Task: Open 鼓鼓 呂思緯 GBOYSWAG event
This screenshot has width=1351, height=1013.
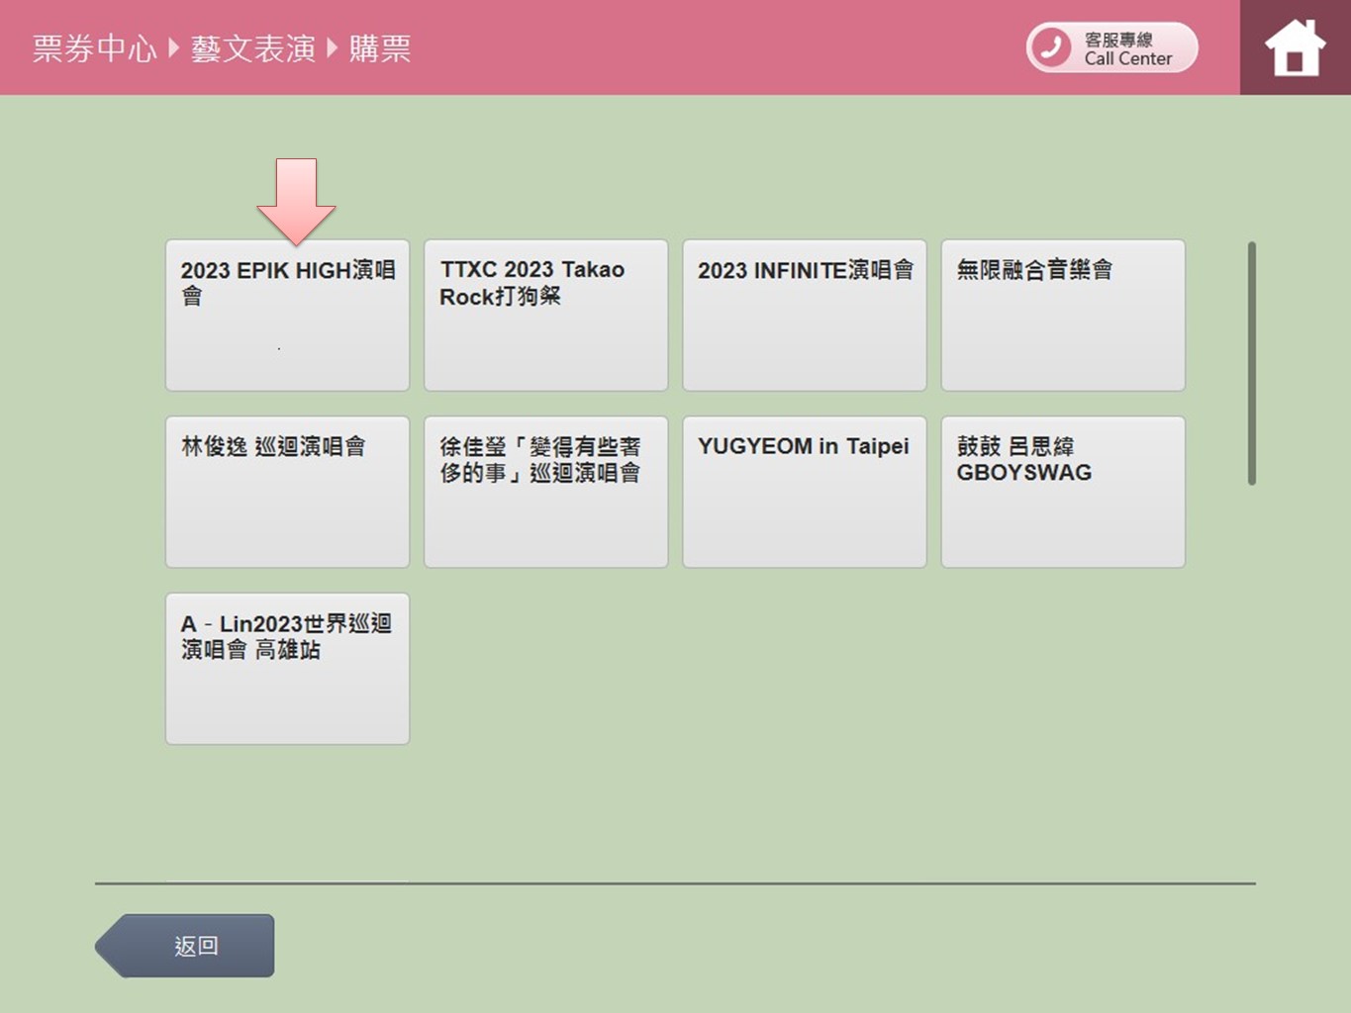Action: [x=1062, y=492]
